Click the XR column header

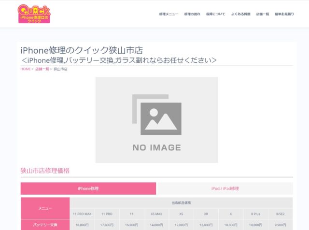(x=206, y=214)
